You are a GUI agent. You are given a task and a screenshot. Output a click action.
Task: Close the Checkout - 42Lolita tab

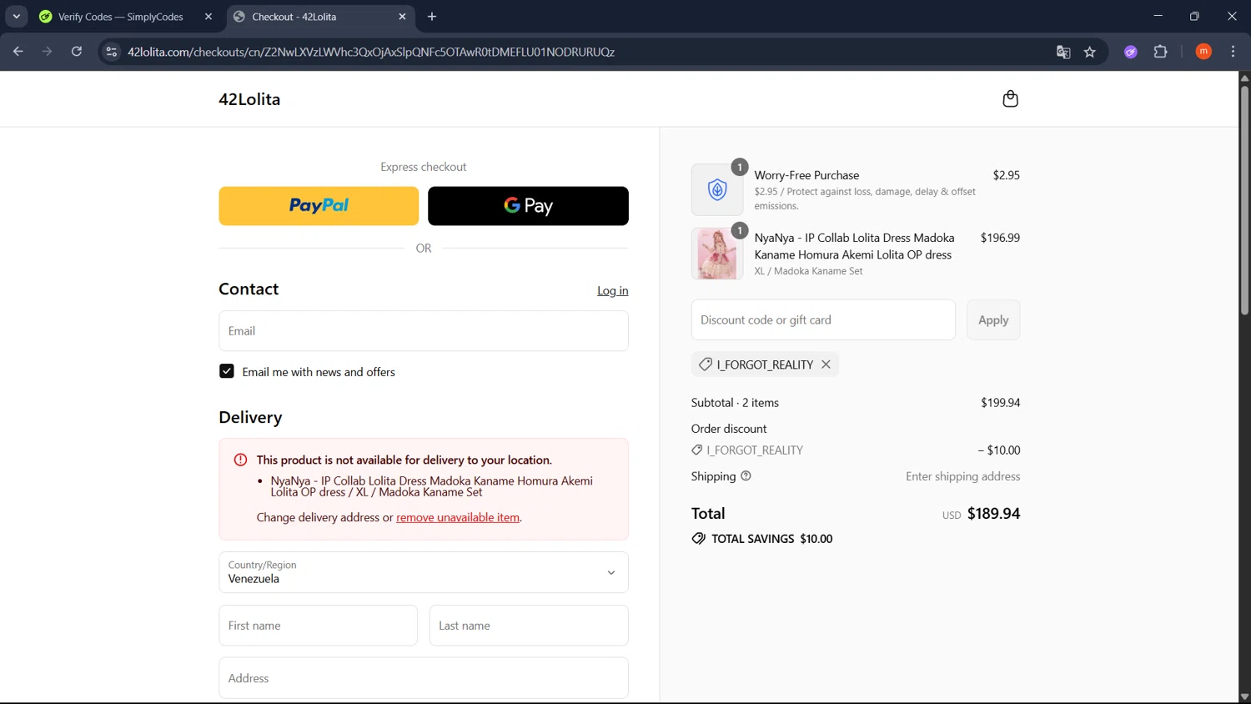click(x=402, y=17)
